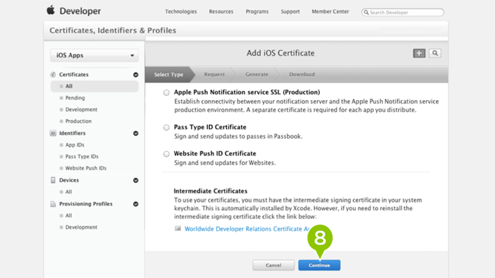
Task: Select All under Devices
Action: click(x=68, y=192)
